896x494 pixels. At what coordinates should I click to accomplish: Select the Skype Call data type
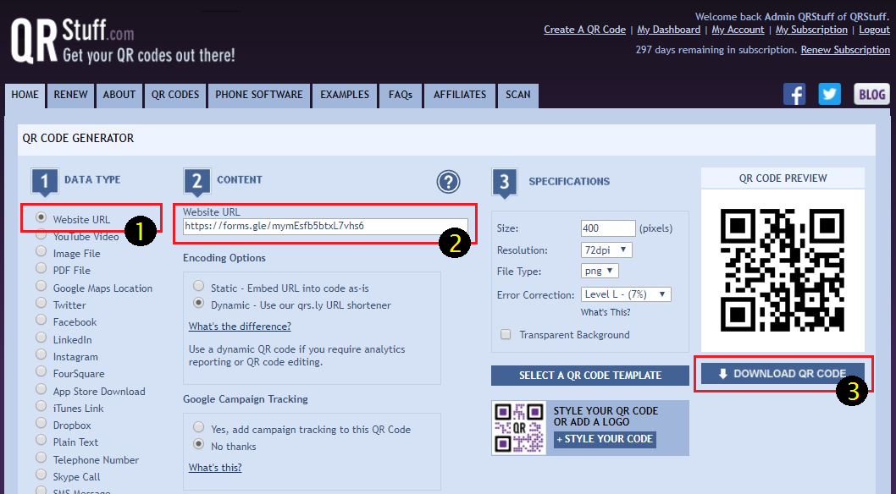click(41, 475)
